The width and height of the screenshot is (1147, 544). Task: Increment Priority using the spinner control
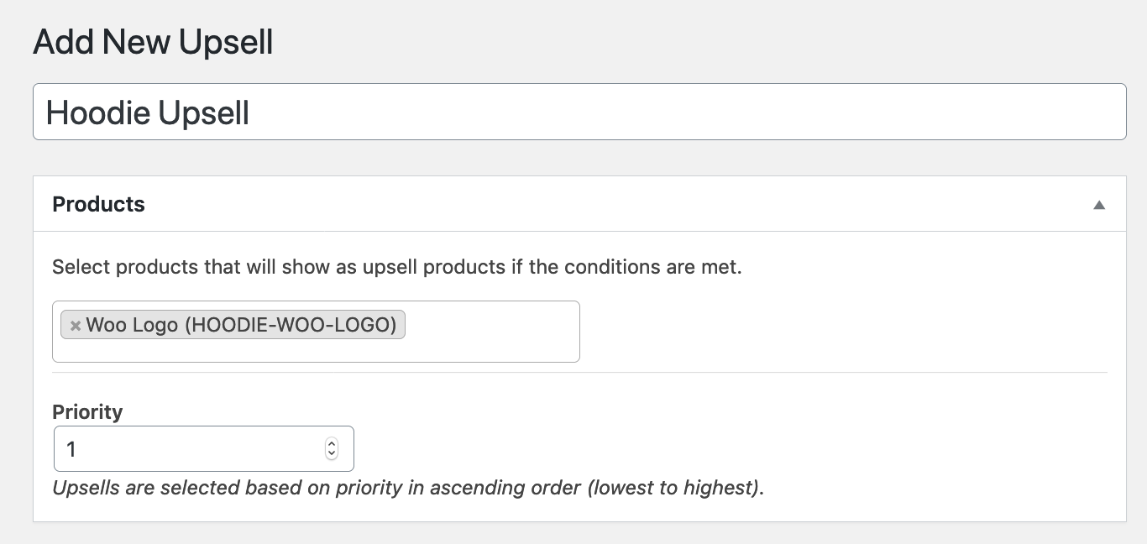point(332,443)
